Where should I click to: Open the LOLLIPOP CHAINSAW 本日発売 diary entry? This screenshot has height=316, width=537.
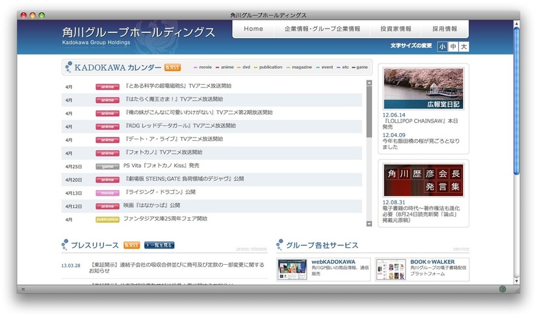click(x=420, y=124)
